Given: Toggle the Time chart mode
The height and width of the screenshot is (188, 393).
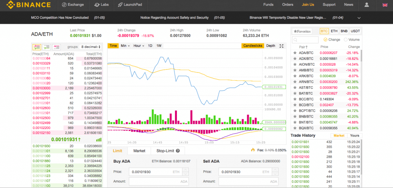Looking at the screenshot, I should tap(113, 46).
